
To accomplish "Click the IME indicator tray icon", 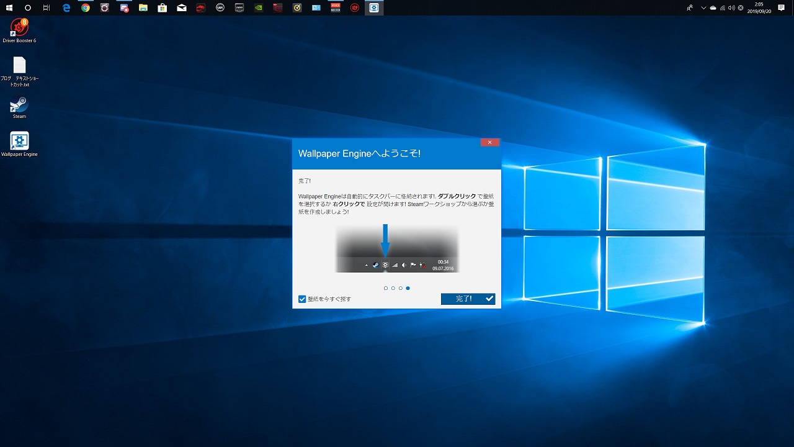I will [741, 8].
